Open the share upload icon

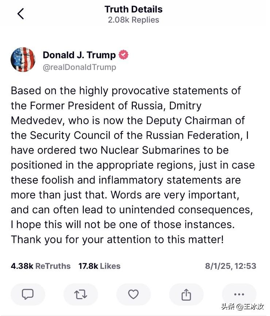(x=186, y=294)
